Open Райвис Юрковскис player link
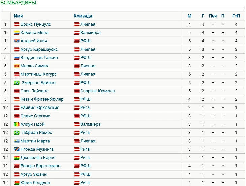 click(x=40, y=107)
